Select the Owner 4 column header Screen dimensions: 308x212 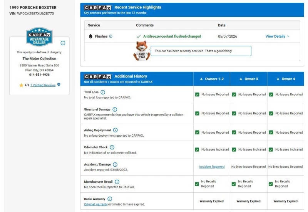click(x=286, y=79)
